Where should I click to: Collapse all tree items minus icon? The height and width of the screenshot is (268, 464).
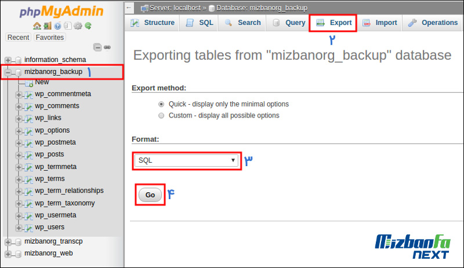pos(97,47)
